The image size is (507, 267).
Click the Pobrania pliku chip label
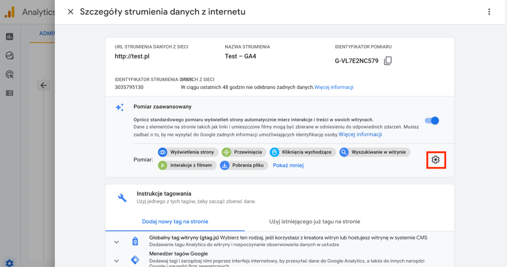pos(248,165)
